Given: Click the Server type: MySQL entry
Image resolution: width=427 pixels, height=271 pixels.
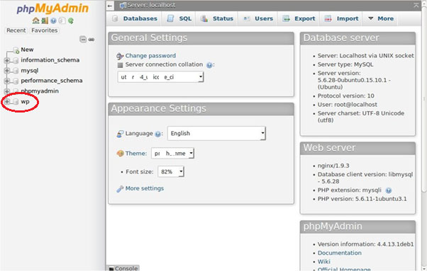Looking at the screenshot, I should coord(345,64).
